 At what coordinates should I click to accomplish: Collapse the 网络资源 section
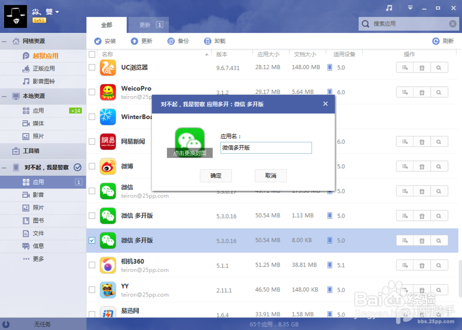click(5, 41)
